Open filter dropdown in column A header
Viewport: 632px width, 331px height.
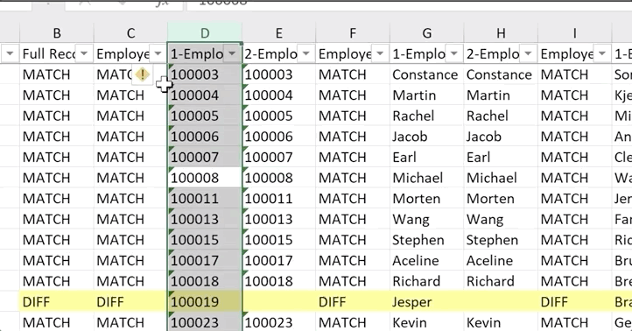[11, 53]
